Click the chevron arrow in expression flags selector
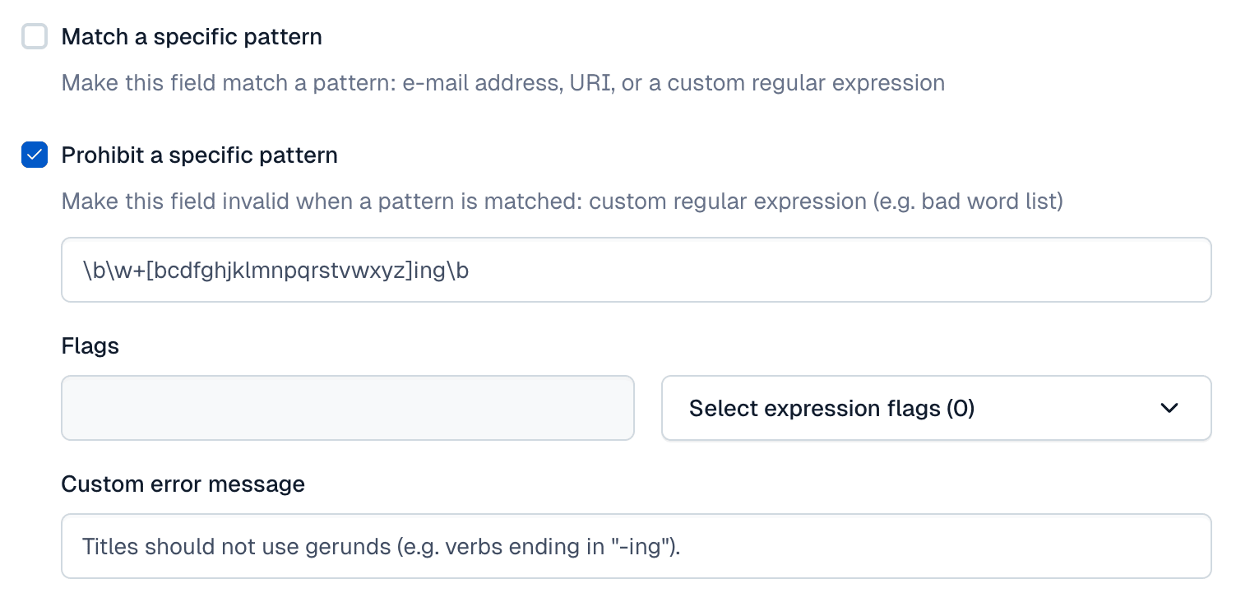 click(x=1169, y=408)
